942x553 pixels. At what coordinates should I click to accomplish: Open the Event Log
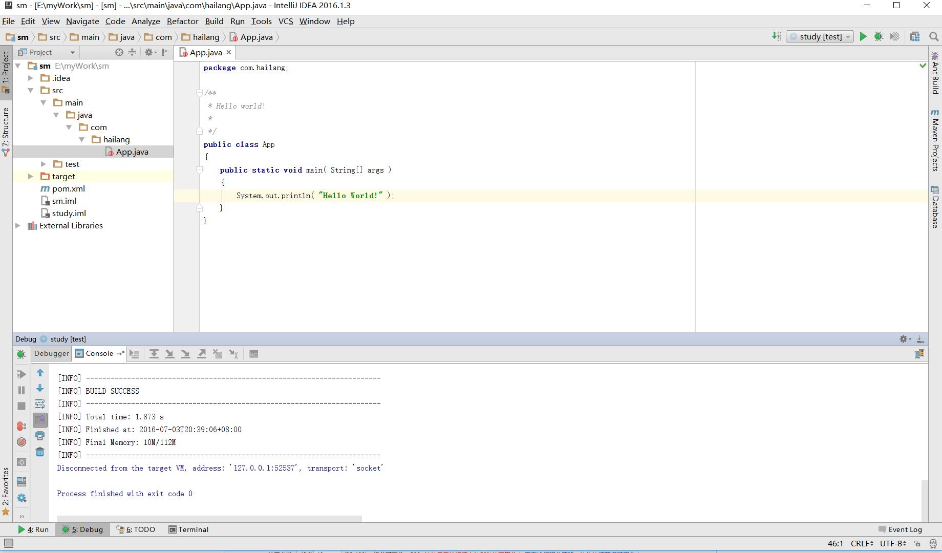[x=900, y=529]
